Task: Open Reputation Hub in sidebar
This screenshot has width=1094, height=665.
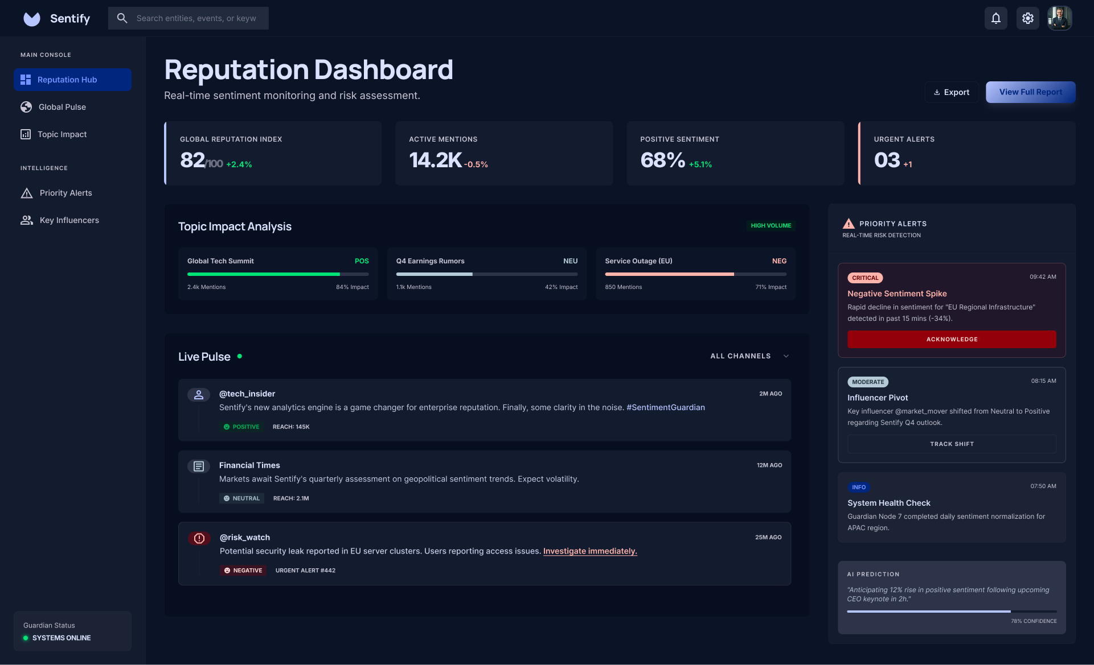Action: tap(72, 80)
